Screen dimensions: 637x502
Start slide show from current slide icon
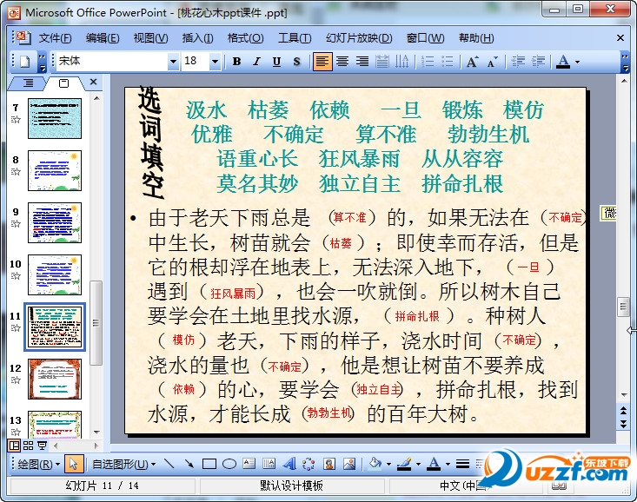(x=42, y=446)
